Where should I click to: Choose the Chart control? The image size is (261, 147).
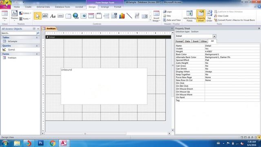click(122, 16)
